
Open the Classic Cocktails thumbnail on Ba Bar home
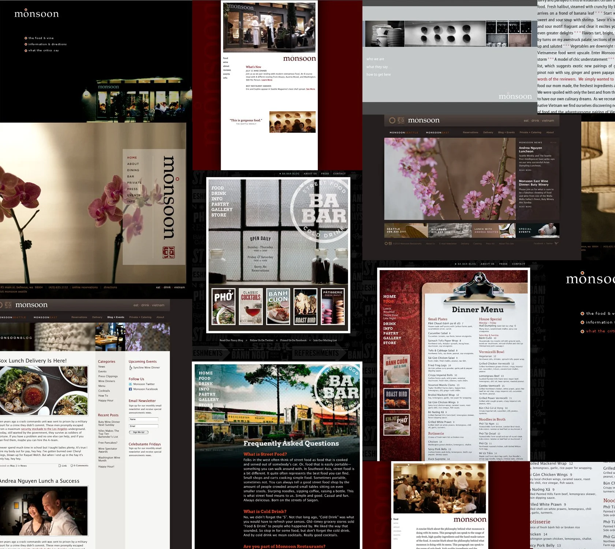[250, 306]
